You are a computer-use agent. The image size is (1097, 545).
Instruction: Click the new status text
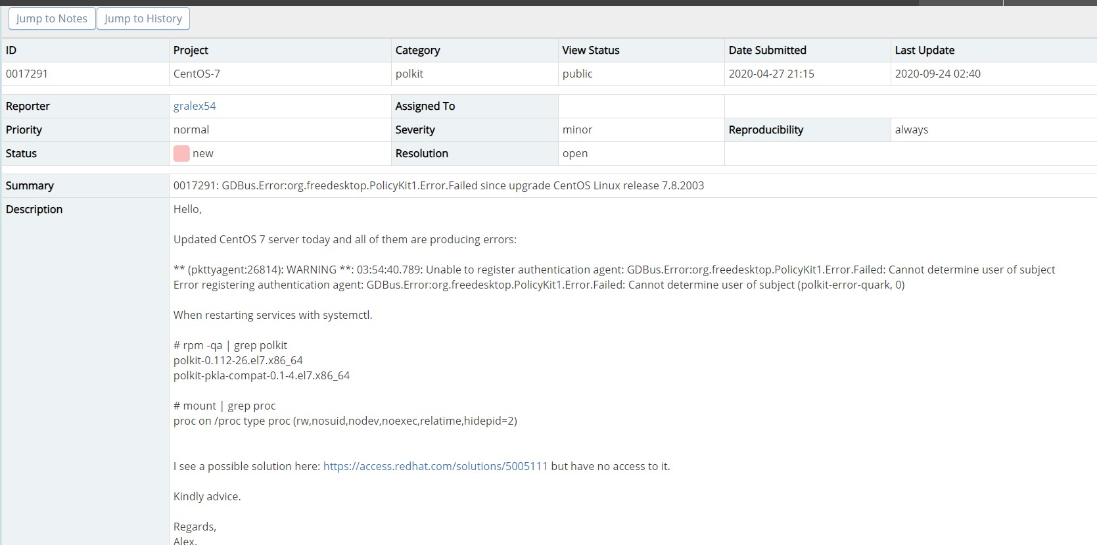203,153
